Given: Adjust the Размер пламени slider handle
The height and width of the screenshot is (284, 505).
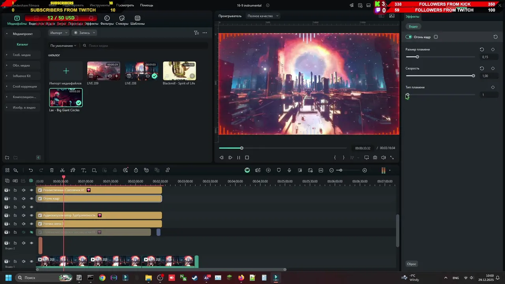Looking at the screenshot, I should pos(417,57).
